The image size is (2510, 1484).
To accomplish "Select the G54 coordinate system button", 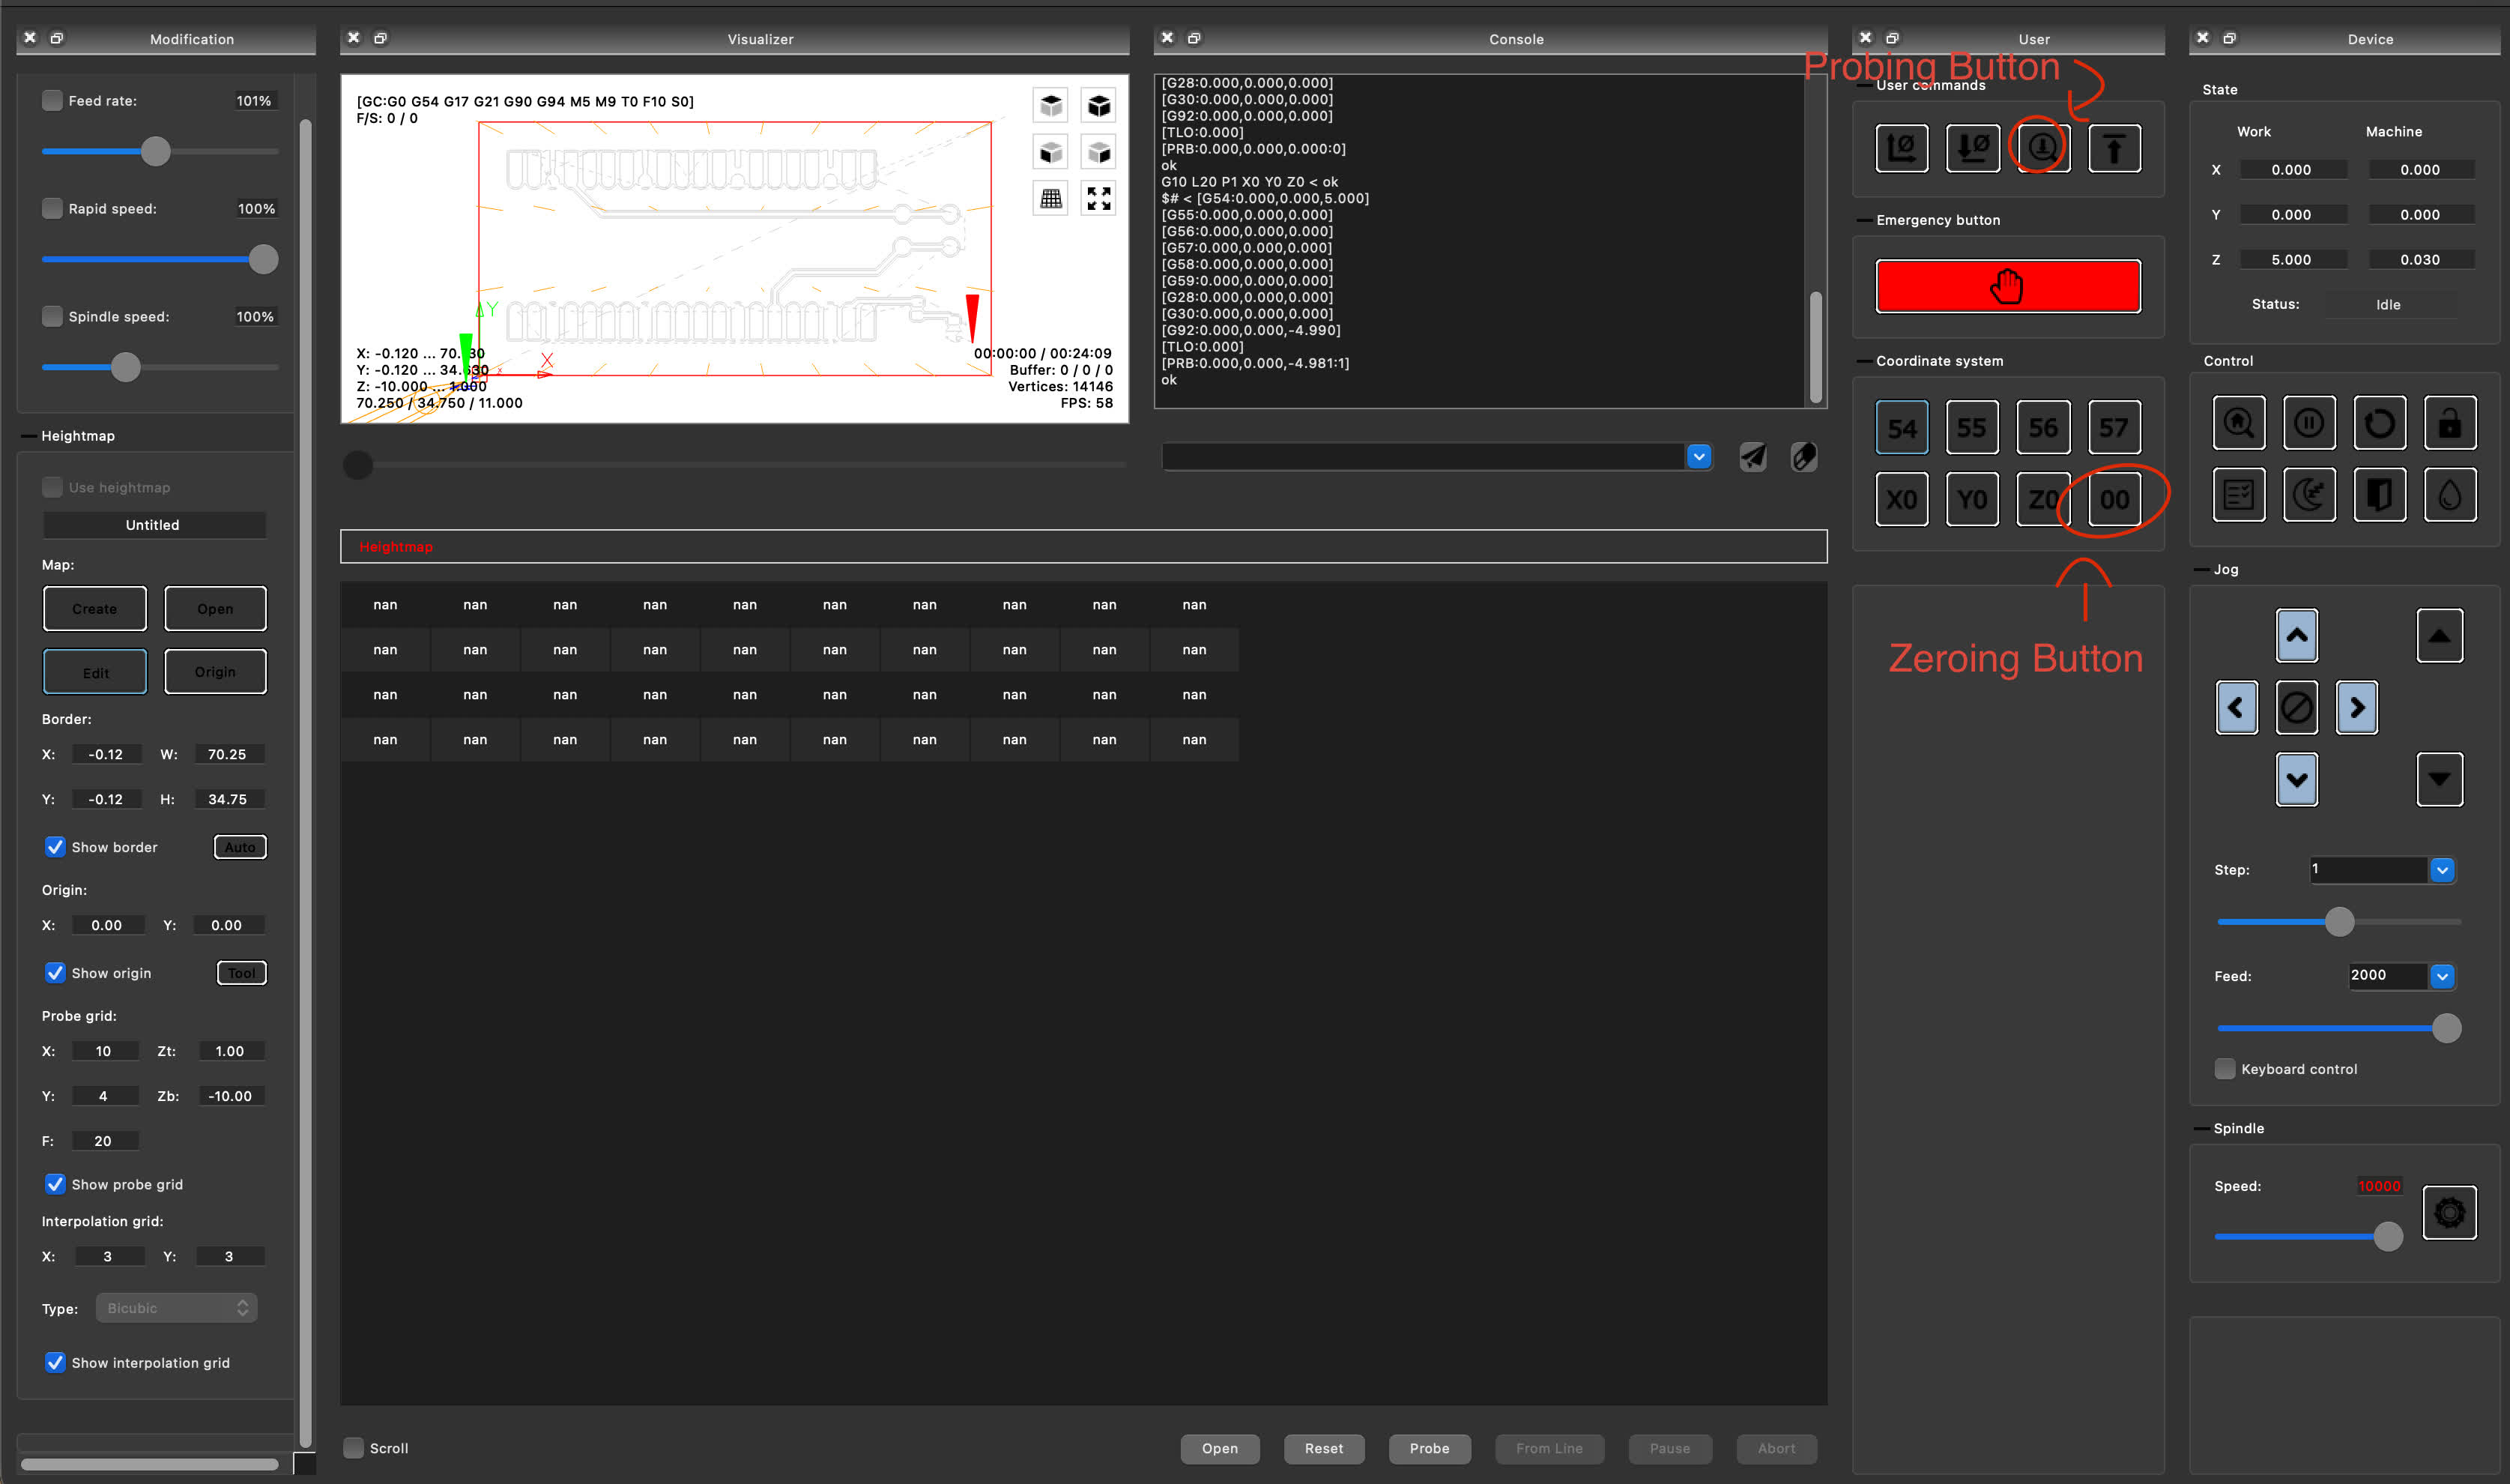I will tap(1902, 428).
